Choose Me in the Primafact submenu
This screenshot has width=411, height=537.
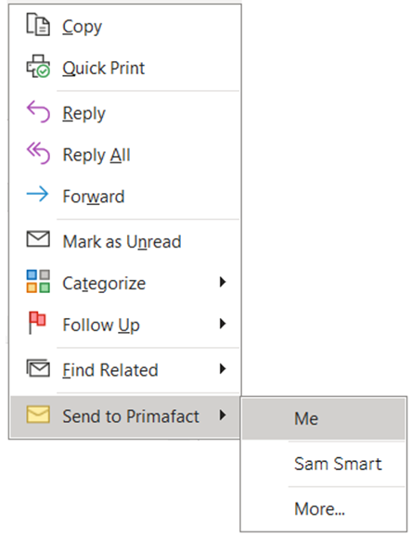tap(324, 418)
